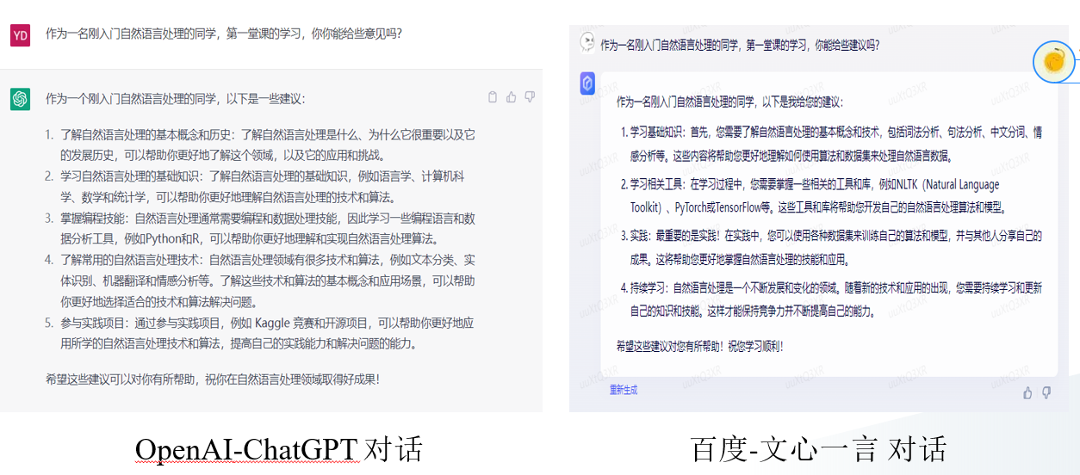
Task: Click the green ChatGPT logo avatar
Action: click(20, 99)
